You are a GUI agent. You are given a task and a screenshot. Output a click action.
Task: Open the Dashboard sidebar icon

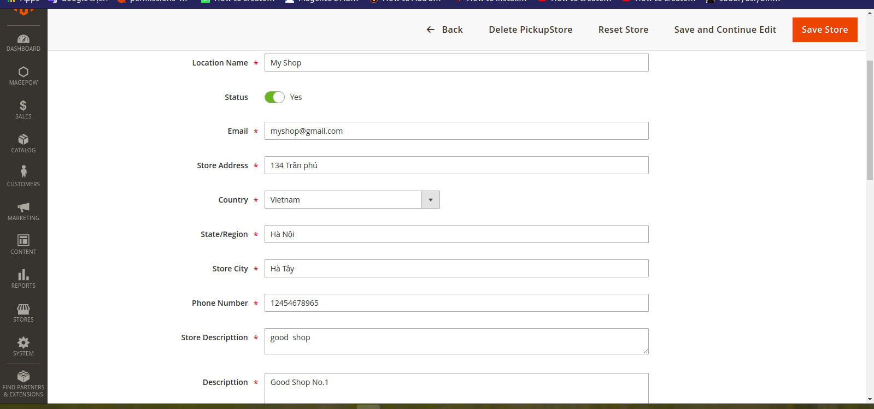[x=24, y=39]
